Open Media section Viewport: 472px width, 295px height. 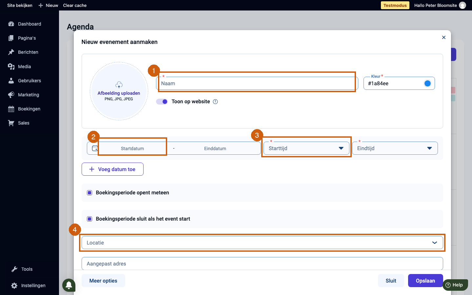(25, 67)
